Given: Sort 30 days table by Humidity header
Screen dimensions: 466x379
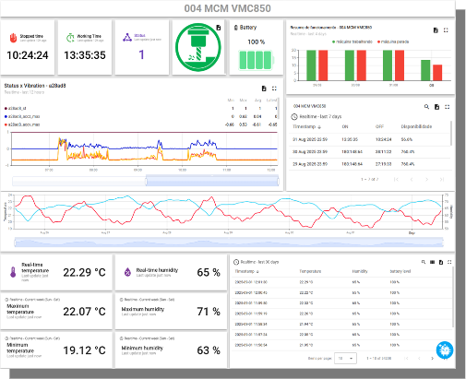Looking at the screenshot, I should (x=360, y=271).
